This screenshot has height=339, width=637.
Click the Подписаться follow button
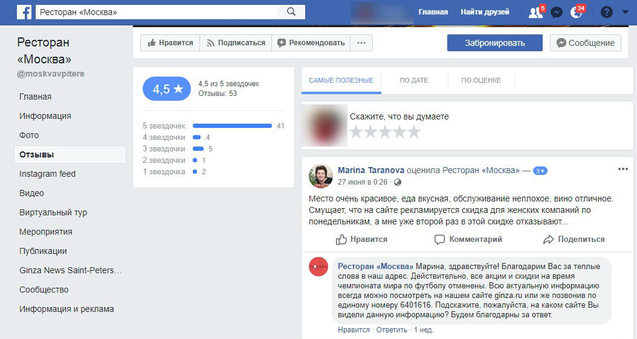tap(236, 43)
